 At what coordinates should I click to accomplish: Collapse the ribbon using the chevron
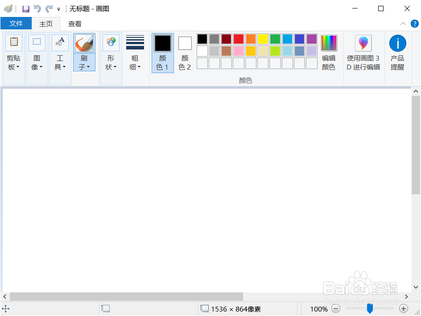(403, 24)
